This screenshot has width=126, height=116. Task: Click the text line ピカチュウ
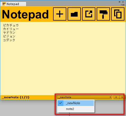click(11, 25)
